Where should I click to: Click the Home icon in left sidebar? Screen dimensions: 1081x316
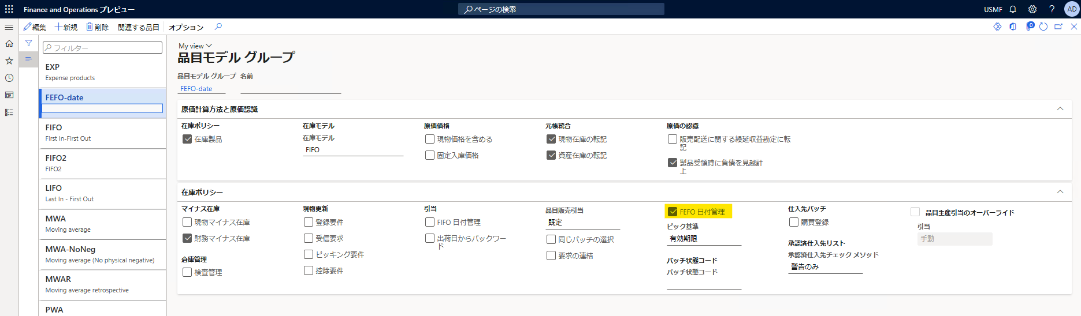(x=9, y=43)
